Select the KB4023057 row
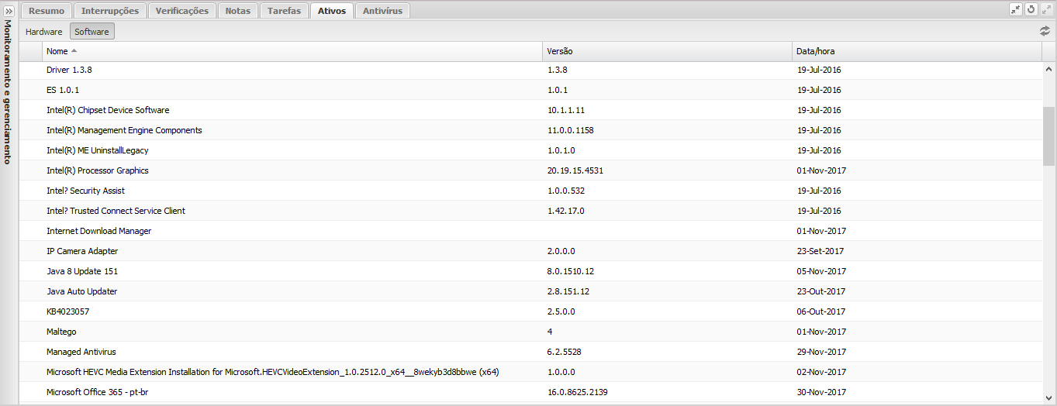The width and height of the screenshot is (1057, 406). tap(530, 311)
